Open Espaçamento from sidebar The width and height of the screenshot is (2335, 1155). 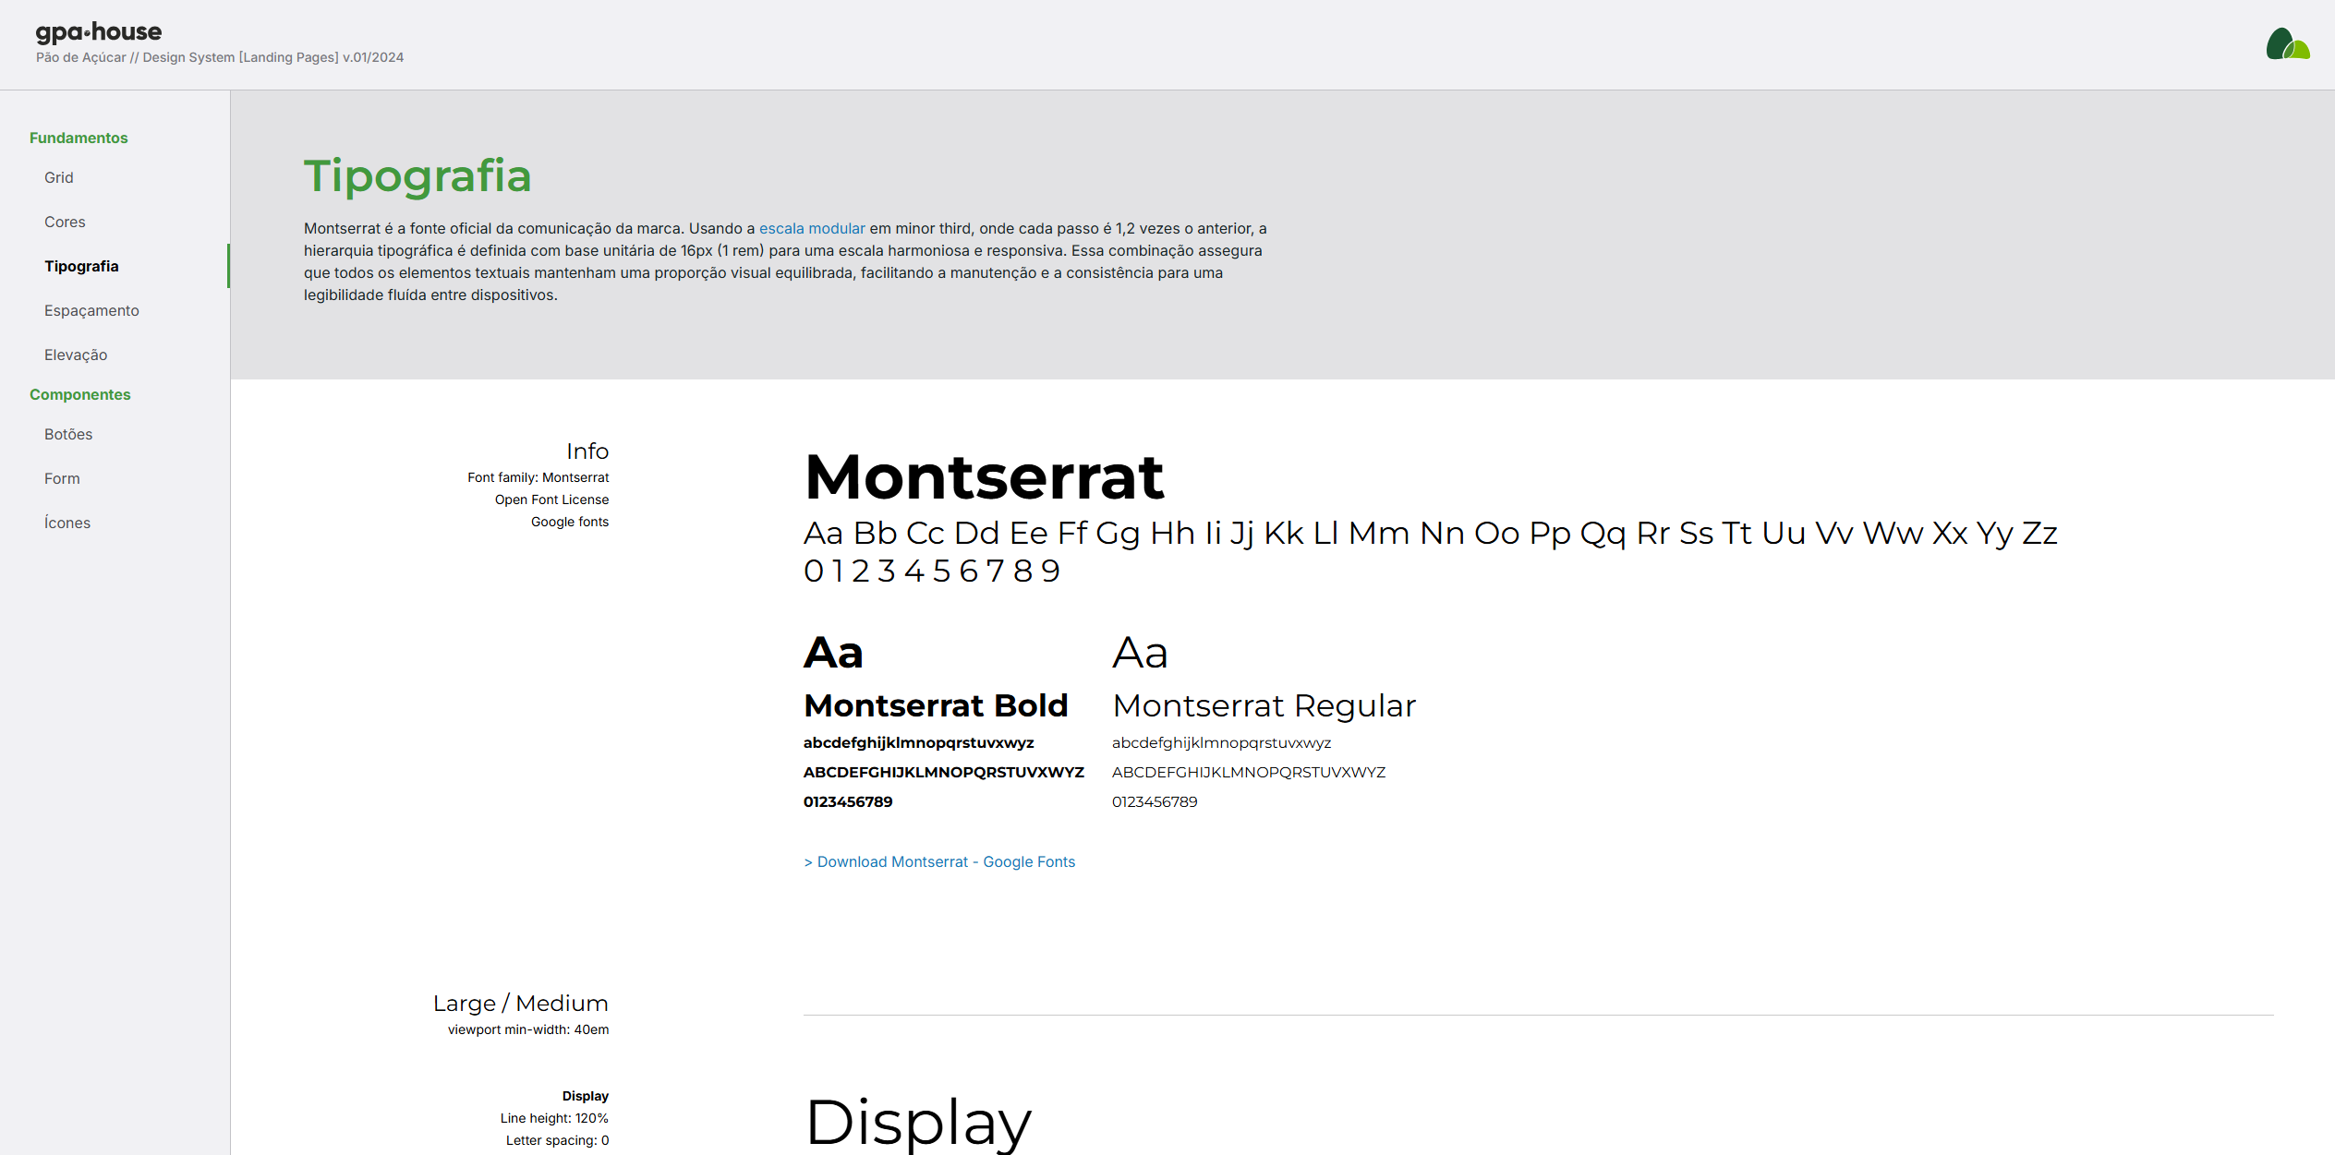[91, 310]
